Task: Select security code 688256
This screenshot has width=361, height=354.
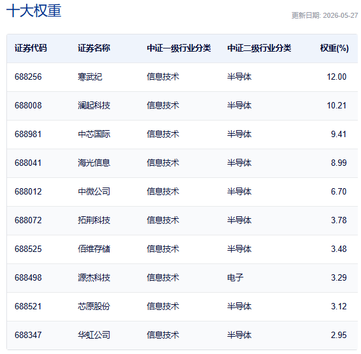Action: tap(28, 77)
